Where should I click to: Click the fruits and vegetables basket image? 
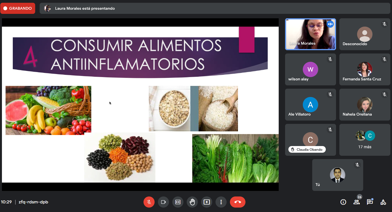click(48, 110)
